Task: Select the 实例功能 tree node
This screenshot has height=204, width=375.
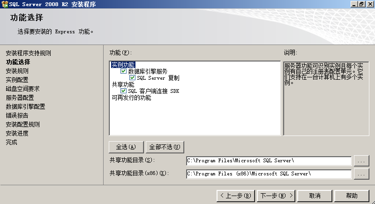Action: (123, 65)
